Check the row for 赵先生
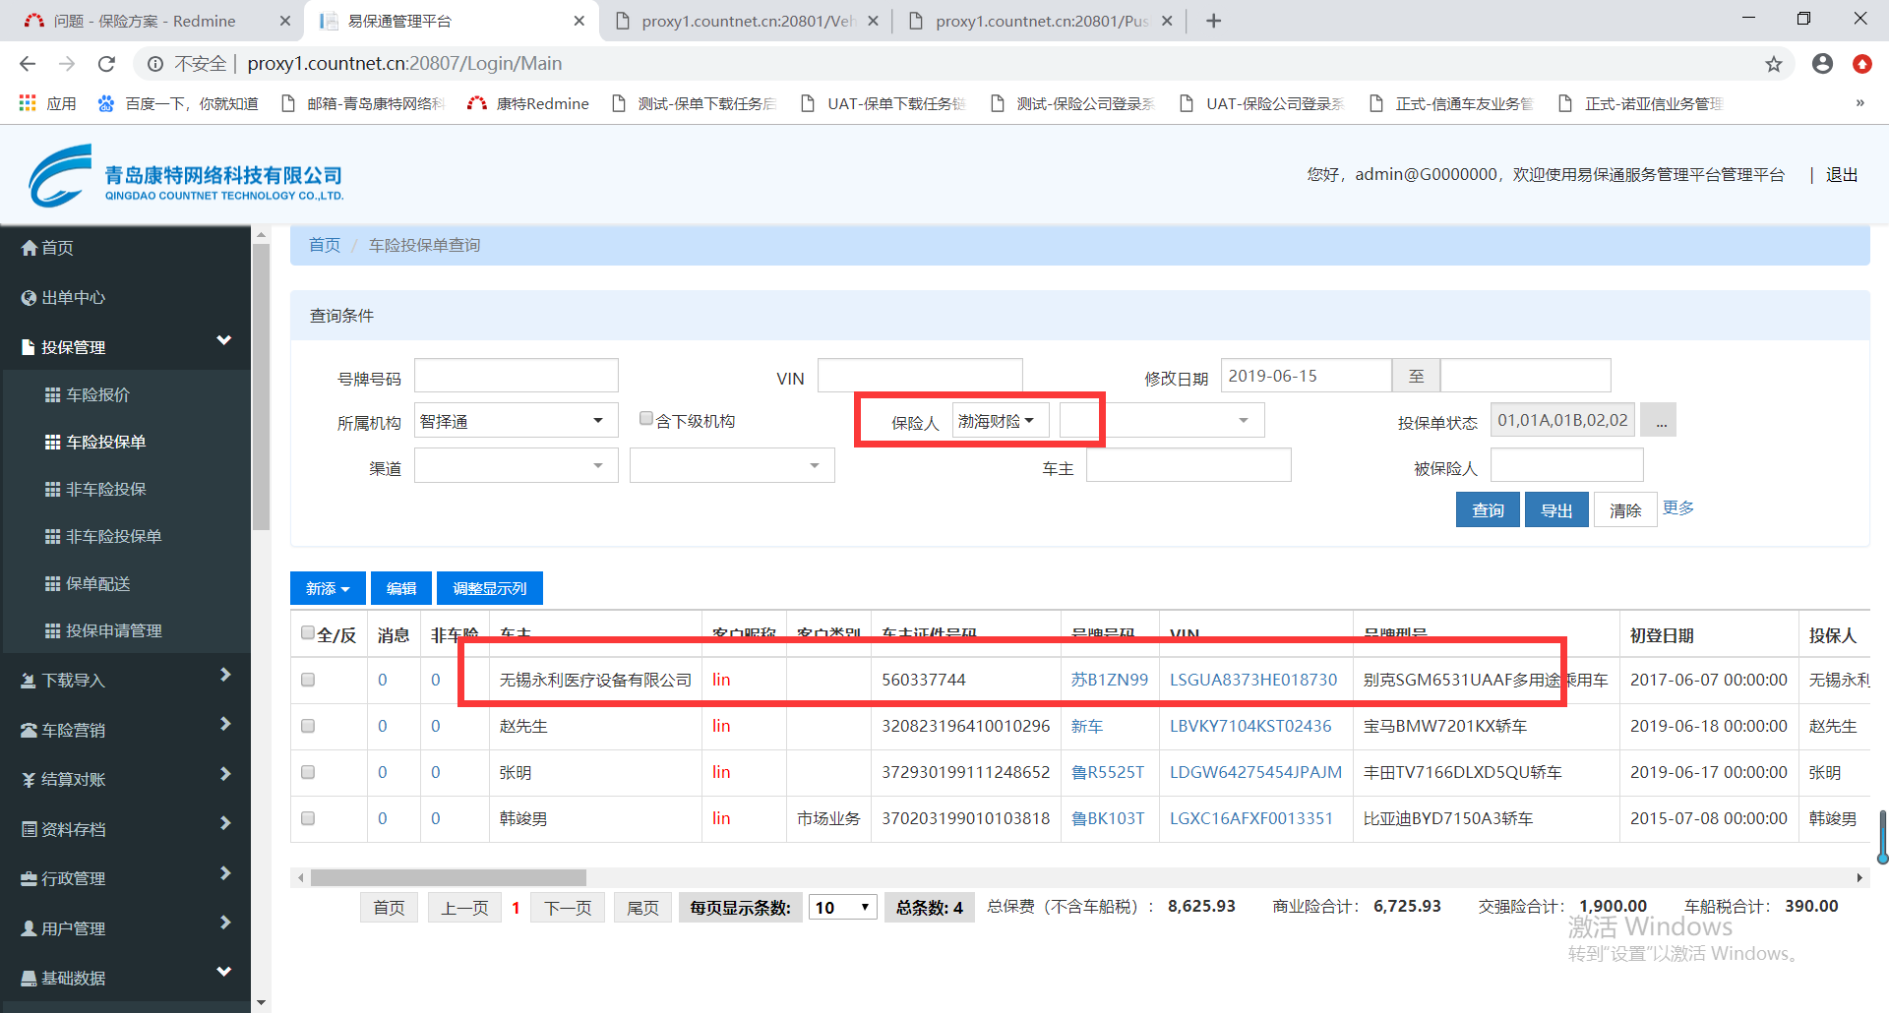This screenshot has height=1013, width=1889. pyautogui.click(x=308, y=726)
